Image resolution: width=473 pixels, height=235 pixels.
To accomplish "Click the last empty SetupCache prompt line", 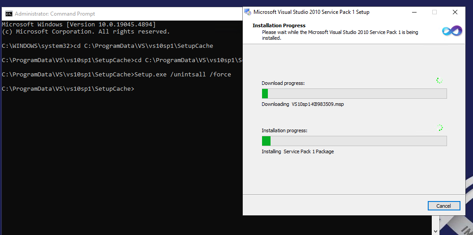I will tap(68, 89).
